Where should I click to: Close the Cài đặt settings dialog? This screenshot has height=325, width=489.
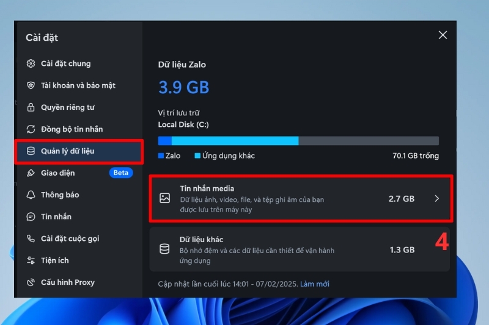tap(443, 35)
